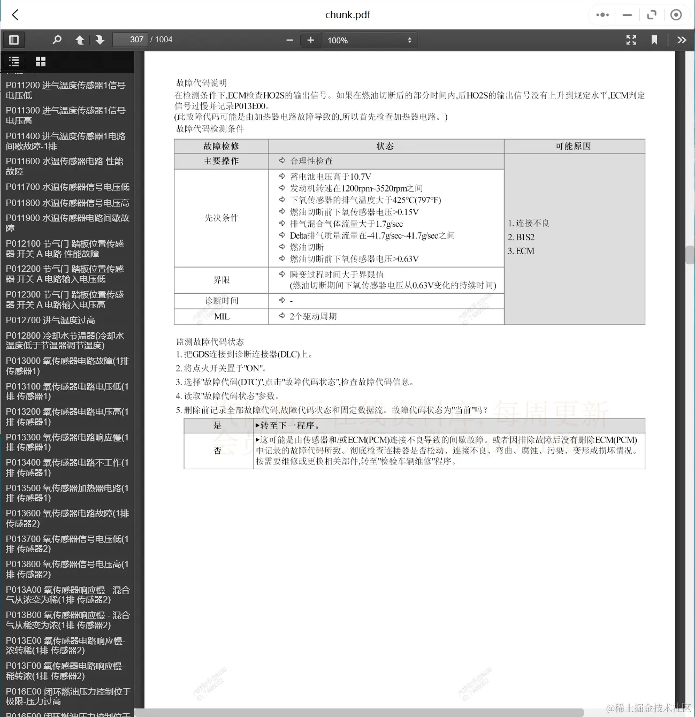695x717 pixels.
Task: Expand more tools with double chevron
Action: pos(682,40)
